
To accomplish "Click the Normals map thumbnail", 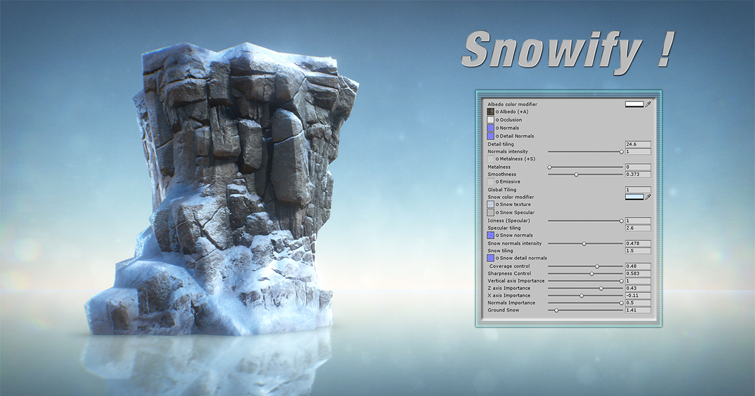I will (491, 128).
